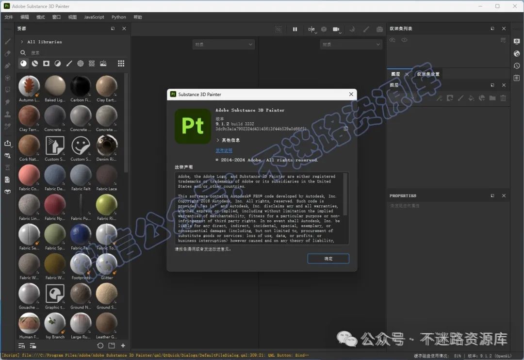Image resolution: width=524 pixels, height=360 pixels.
Task: Click the delete layer trash icon
Action: pos(503,98)
